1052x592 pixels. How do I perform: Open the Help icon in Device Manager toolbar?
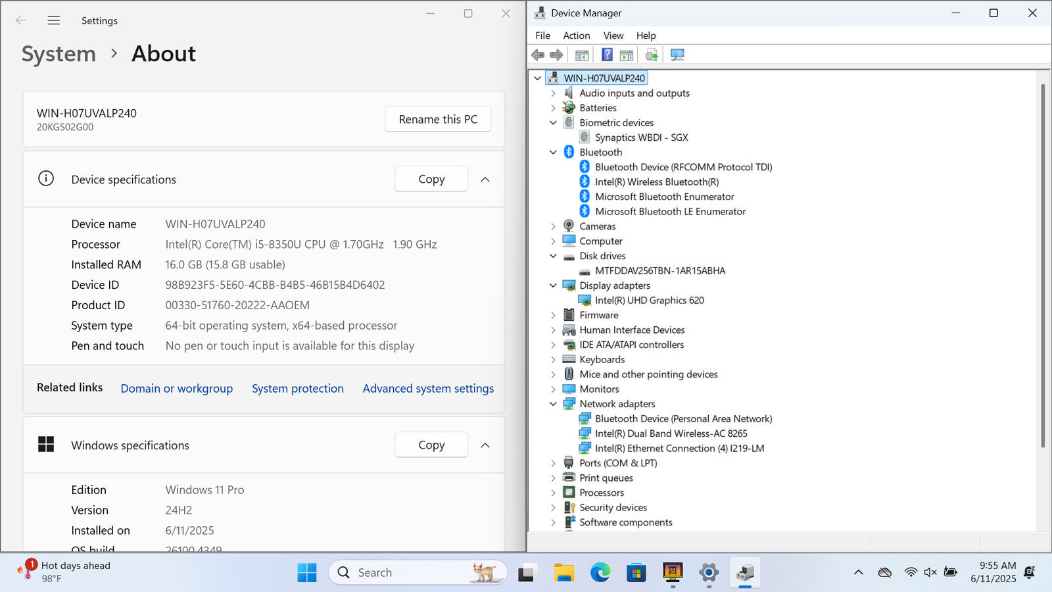607,55
